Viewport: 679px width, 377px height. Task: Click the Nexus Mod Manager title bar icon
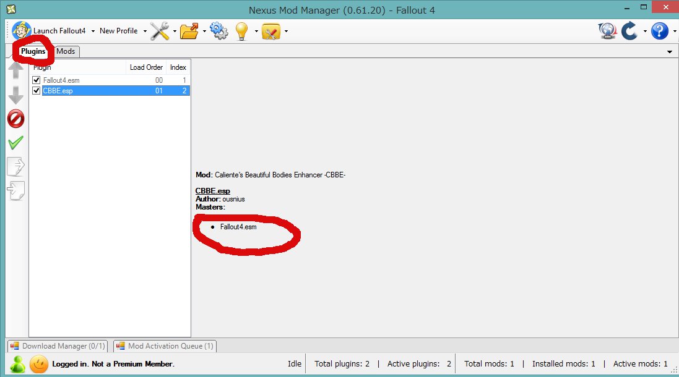11,9
